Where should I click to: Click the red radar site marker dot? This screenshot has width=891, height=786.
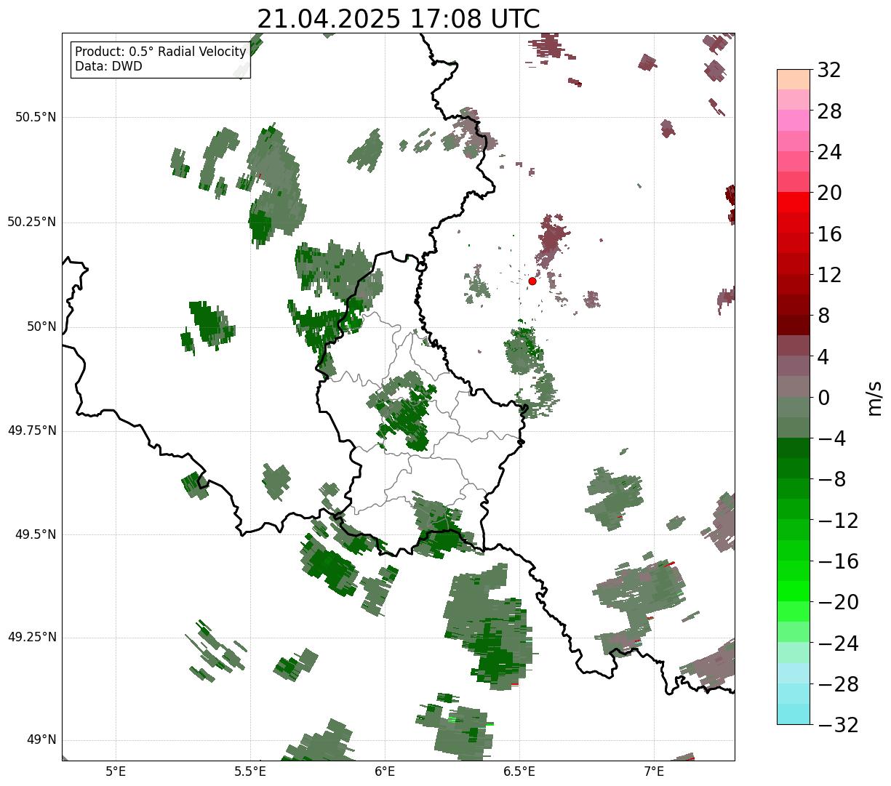click(532, 281)
